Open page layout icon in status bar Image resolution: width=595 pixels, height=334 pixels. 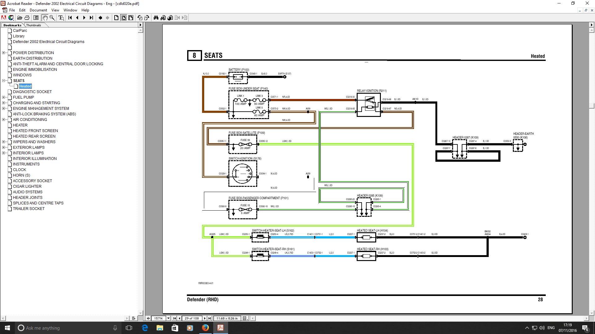coord(245,318)
